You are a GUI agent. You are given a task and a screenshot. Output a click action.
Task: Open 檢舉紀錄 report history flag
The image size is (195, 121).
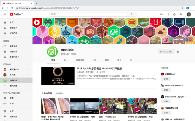pyautogui.click(x=16, y=116)
